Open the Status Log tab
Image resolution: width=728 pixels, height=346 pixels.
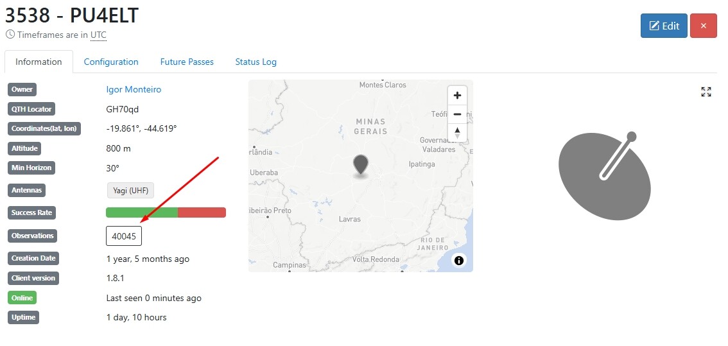point(256,62)
